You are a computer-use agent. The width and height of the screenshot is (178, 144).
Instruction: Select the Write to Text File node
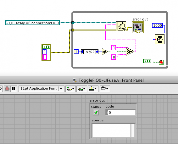121,26
